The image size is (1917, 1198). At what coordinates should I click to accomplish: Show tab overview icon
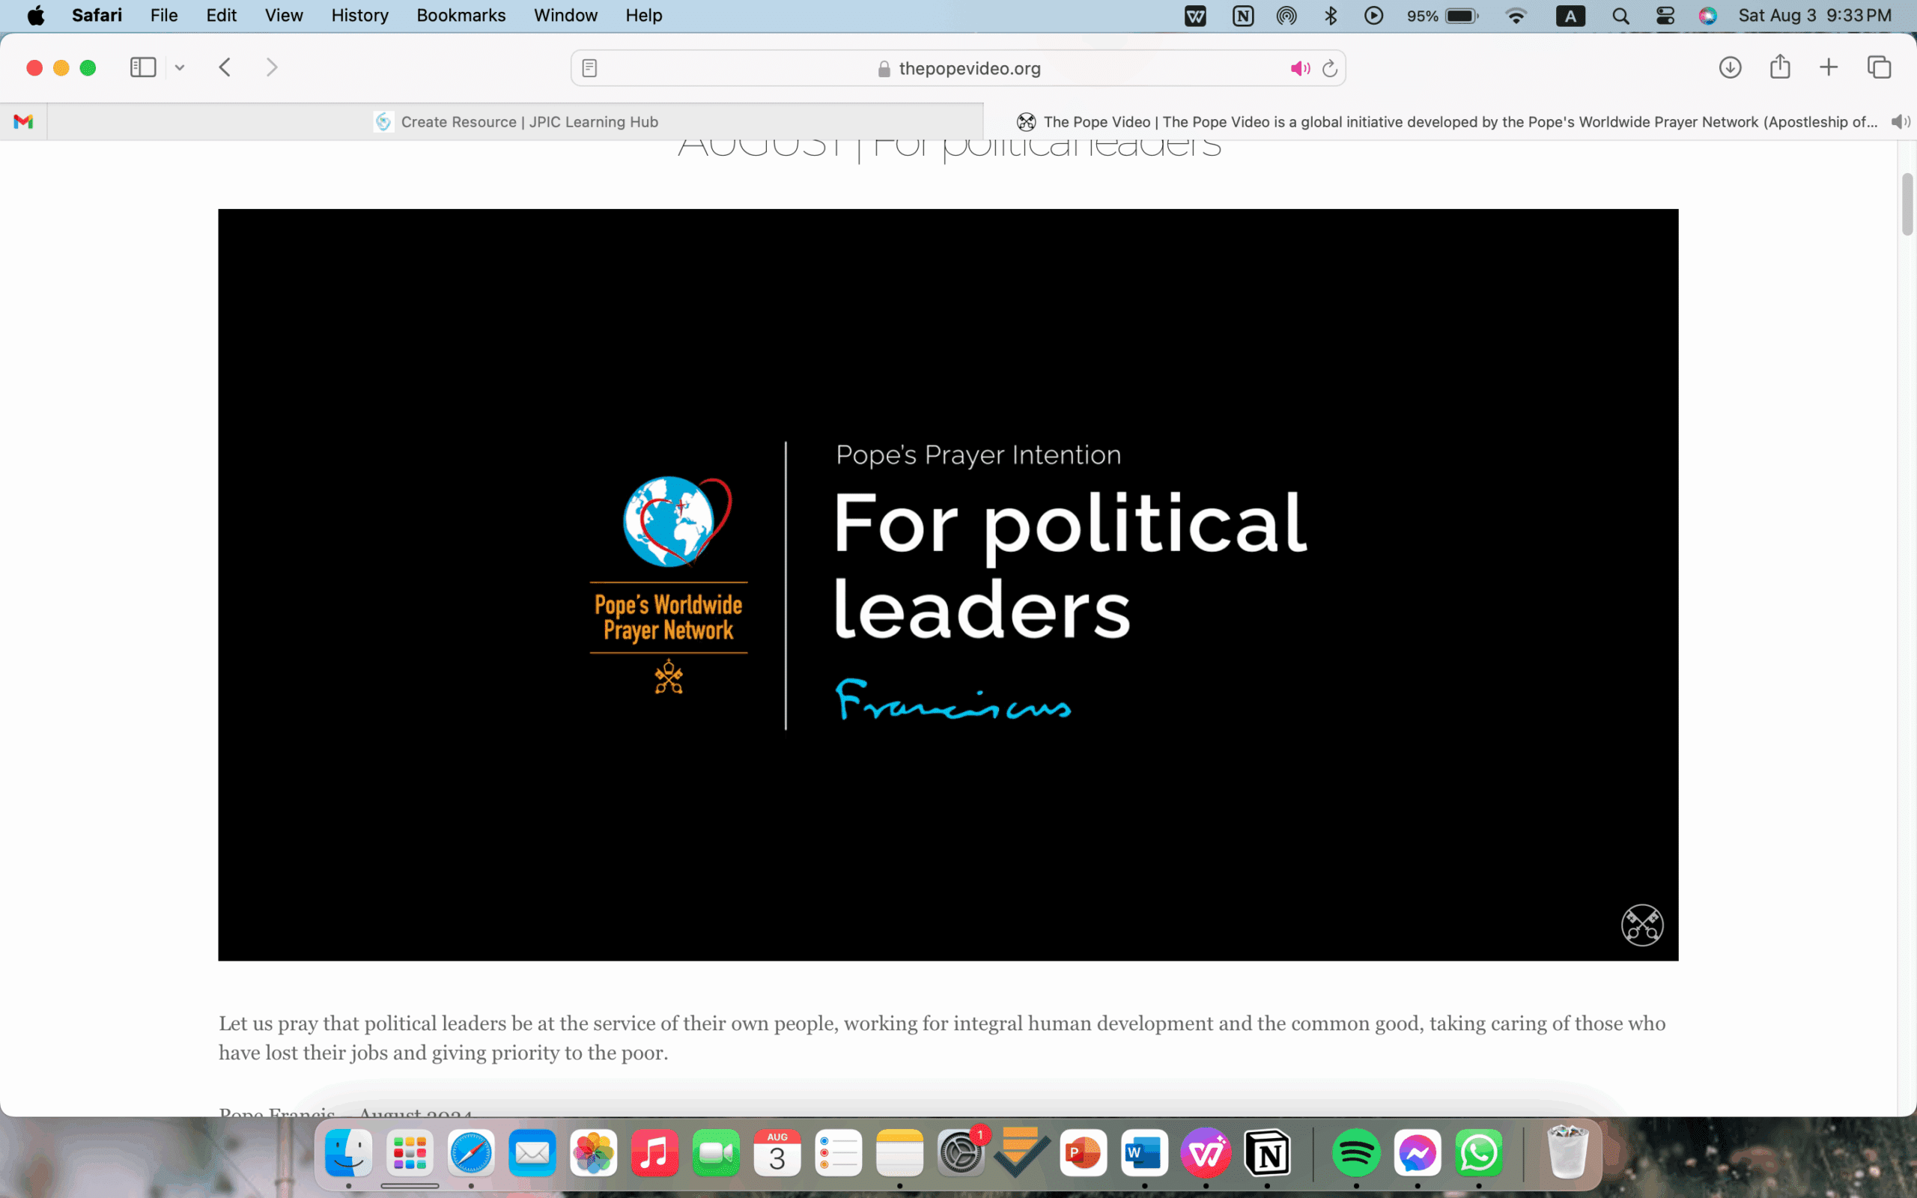(1879, 67)
